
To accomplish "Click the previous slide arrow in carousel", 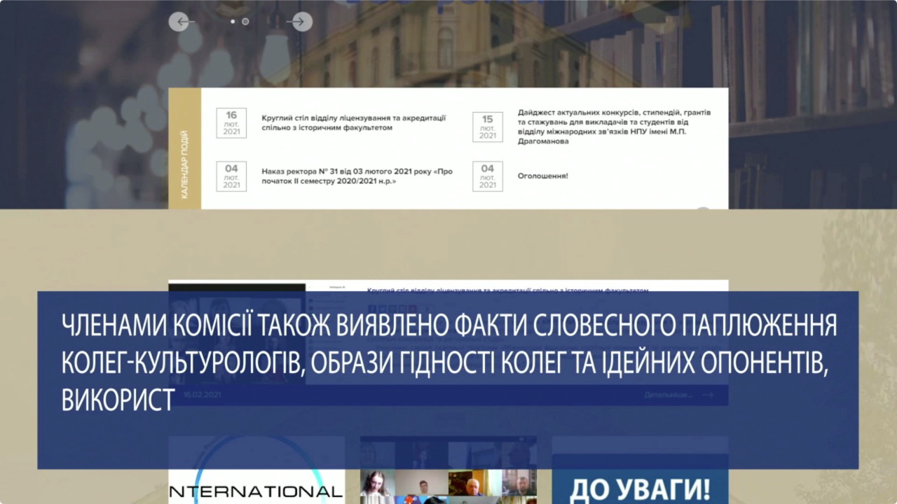I will [x=182, y=22].
